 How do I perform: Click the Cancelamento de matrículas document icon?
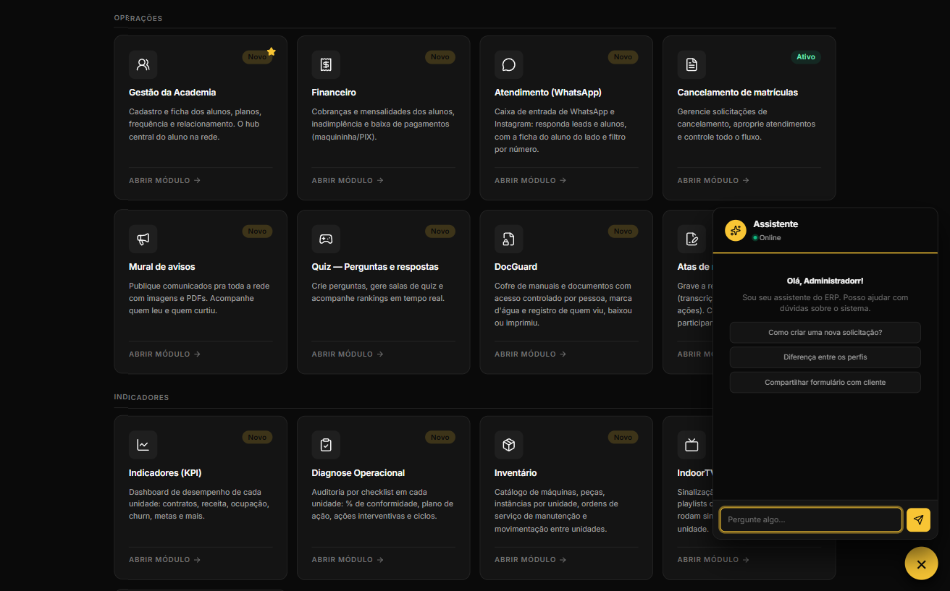pos(692,64)
